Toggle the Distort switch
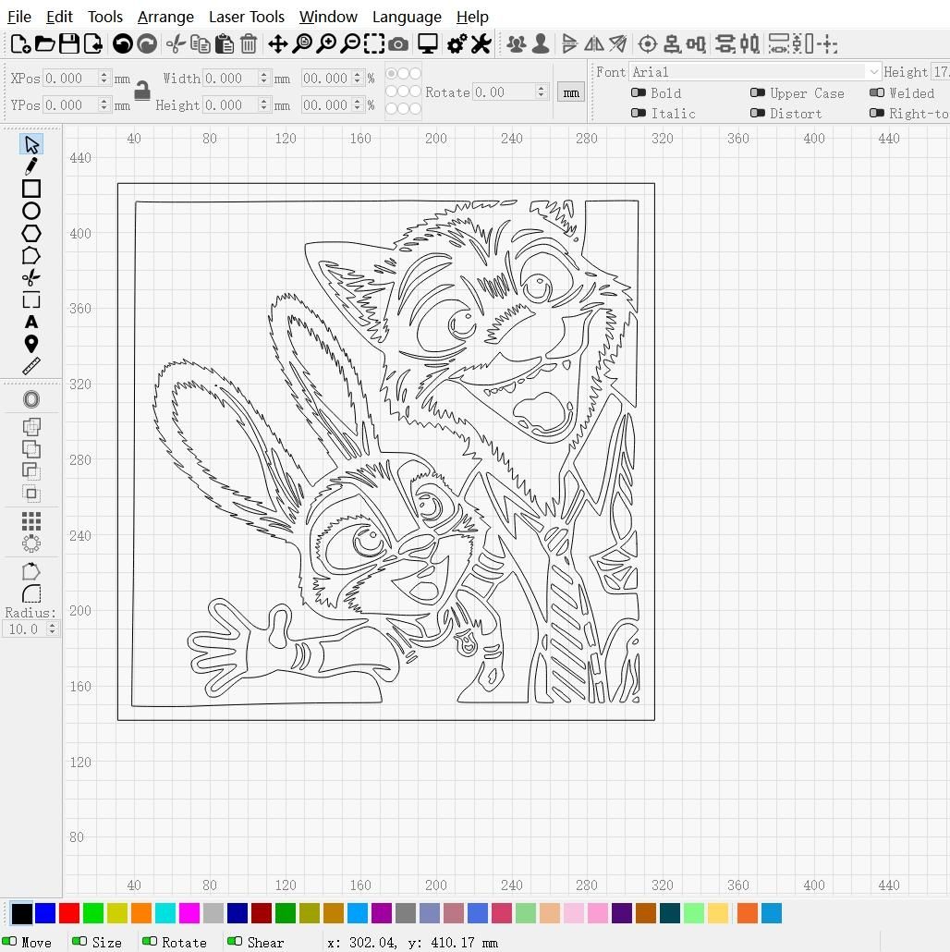 coord(757,113)
